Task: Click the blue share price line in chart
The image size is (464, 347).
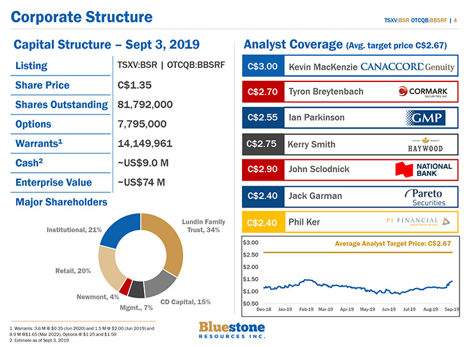Action: 358,287
